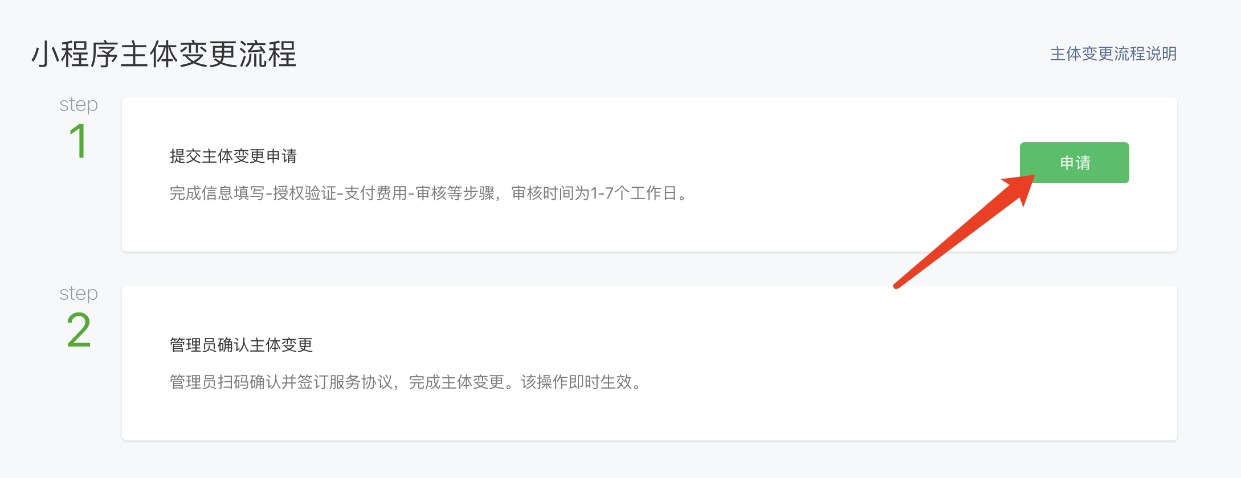Screen dimensions: 1241x478
Task: Click the 提交主体变更申请 heading
Action: [x=233, y=156]
